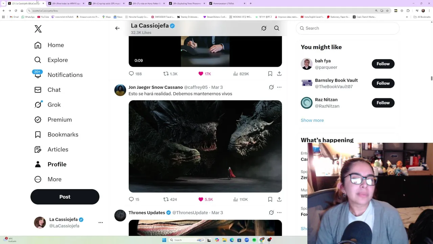Click the Grok icon in the profile header
Image resolution: width=433 pixels, height=244 pixels.
coord(264,28)
